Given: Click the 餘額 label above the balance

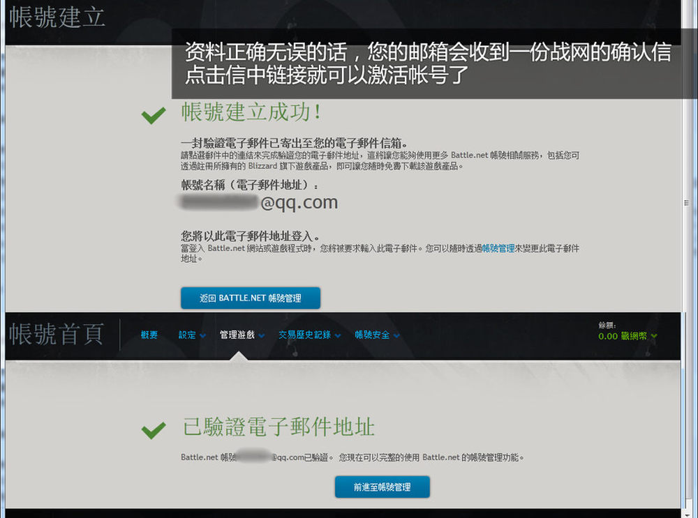Looking at the screenshot, I should coord(607,325).
